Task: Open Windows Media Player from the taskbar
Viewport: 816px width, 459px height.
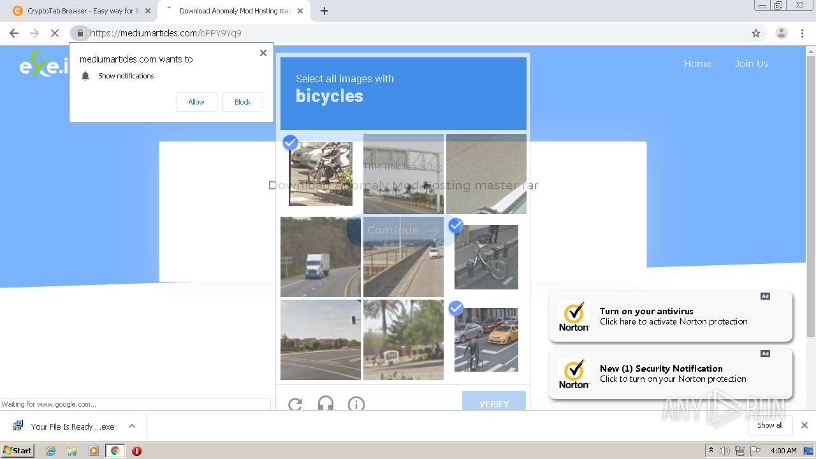Action: click(x=94, y=451)
